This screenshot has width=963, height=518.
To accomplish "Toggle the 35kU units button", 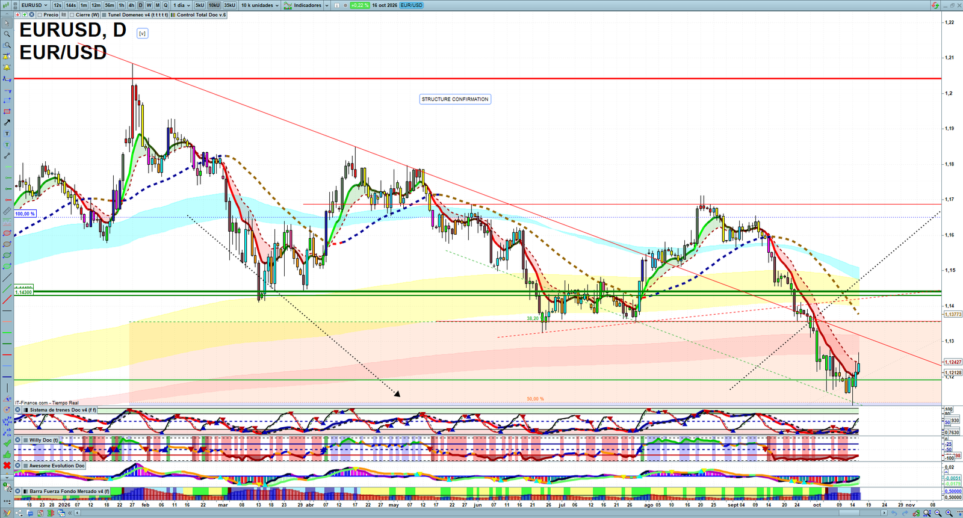I will [230, 5].
